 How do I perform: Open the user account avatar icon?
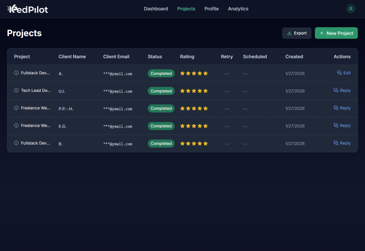(350, 9)
